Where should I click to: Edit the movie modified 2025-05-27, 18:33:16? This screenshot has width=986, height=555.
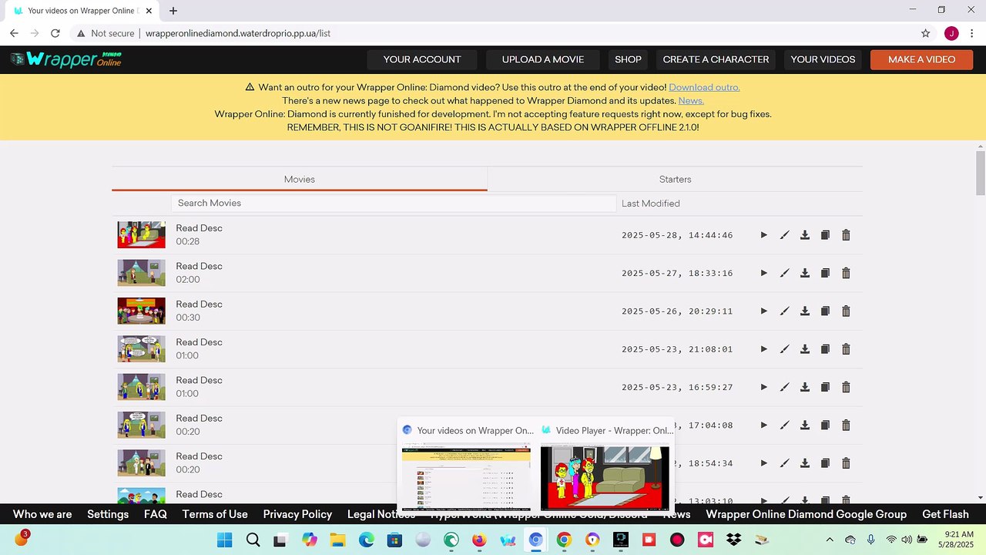pos(784,273)
